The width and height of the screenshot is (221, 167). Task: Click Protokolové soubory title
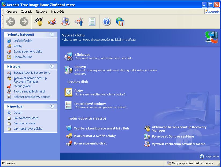tap(90, 104)
